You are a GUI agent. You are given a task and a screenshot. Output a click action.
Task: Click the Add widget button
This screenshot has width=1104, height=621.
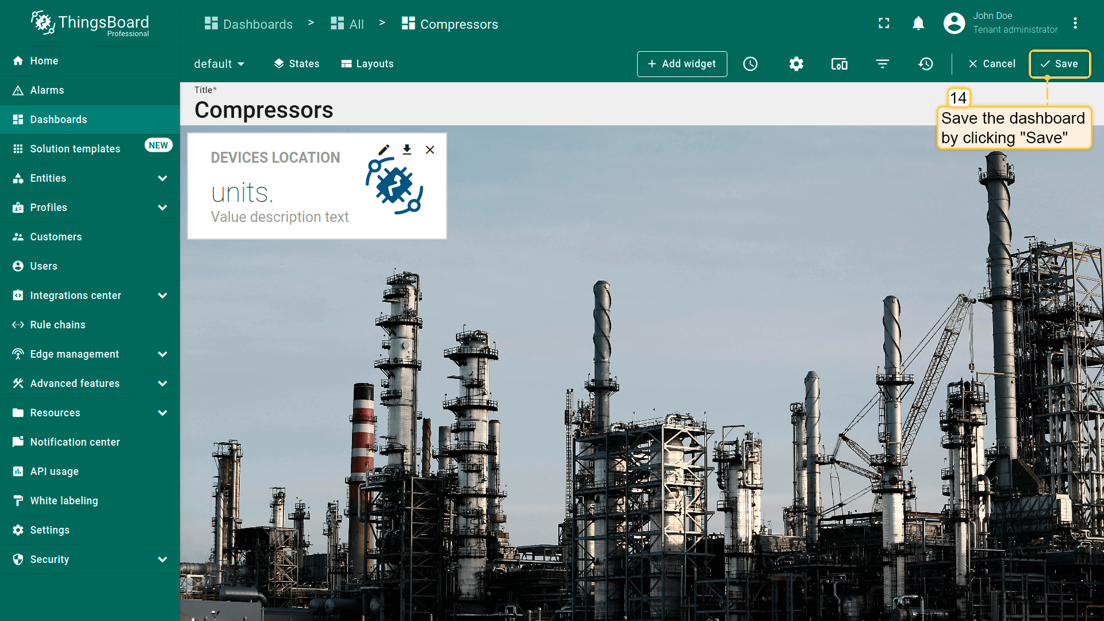click(x=682, y=64)
